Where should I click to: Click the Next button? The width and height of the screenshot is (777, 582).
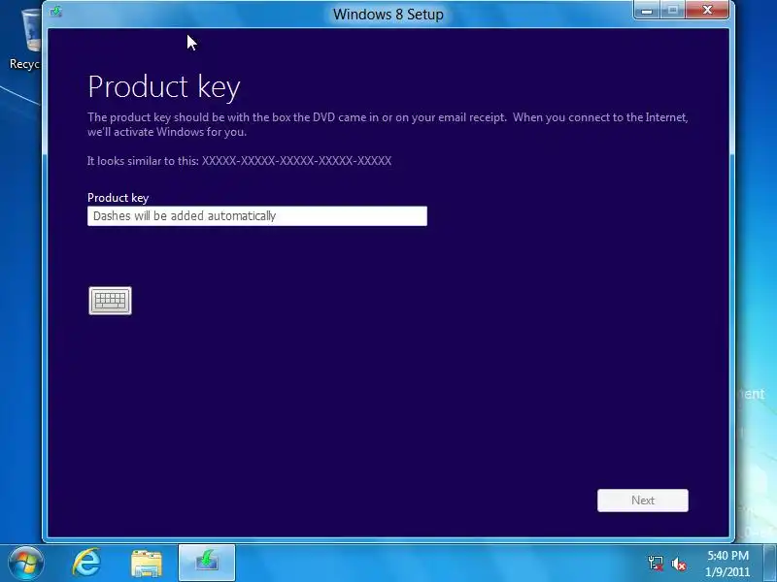643,501
